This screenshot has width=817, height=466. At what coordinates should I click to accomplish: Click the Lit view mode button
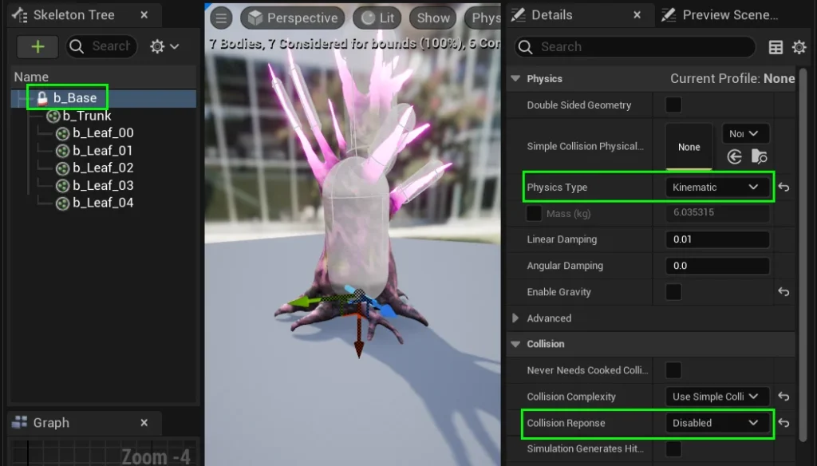click(377, 18)
